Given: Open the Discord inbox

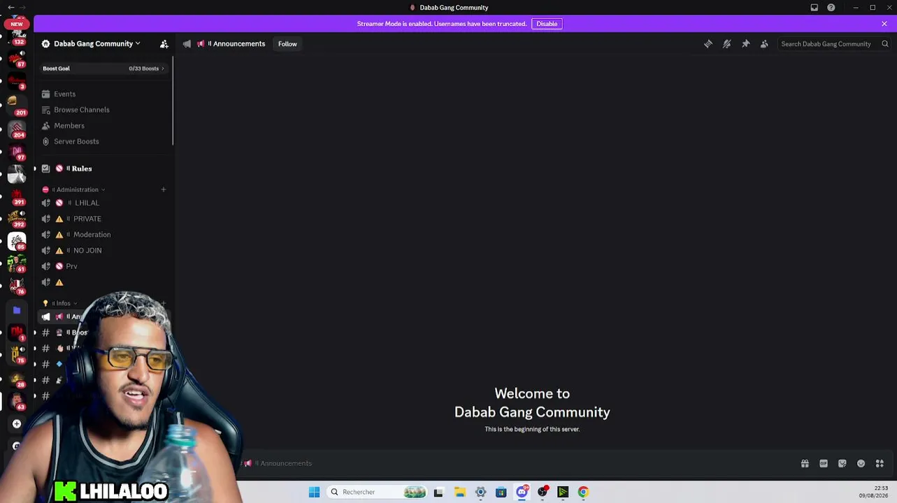Looking at the screenshot, I should tap(815, 8).
